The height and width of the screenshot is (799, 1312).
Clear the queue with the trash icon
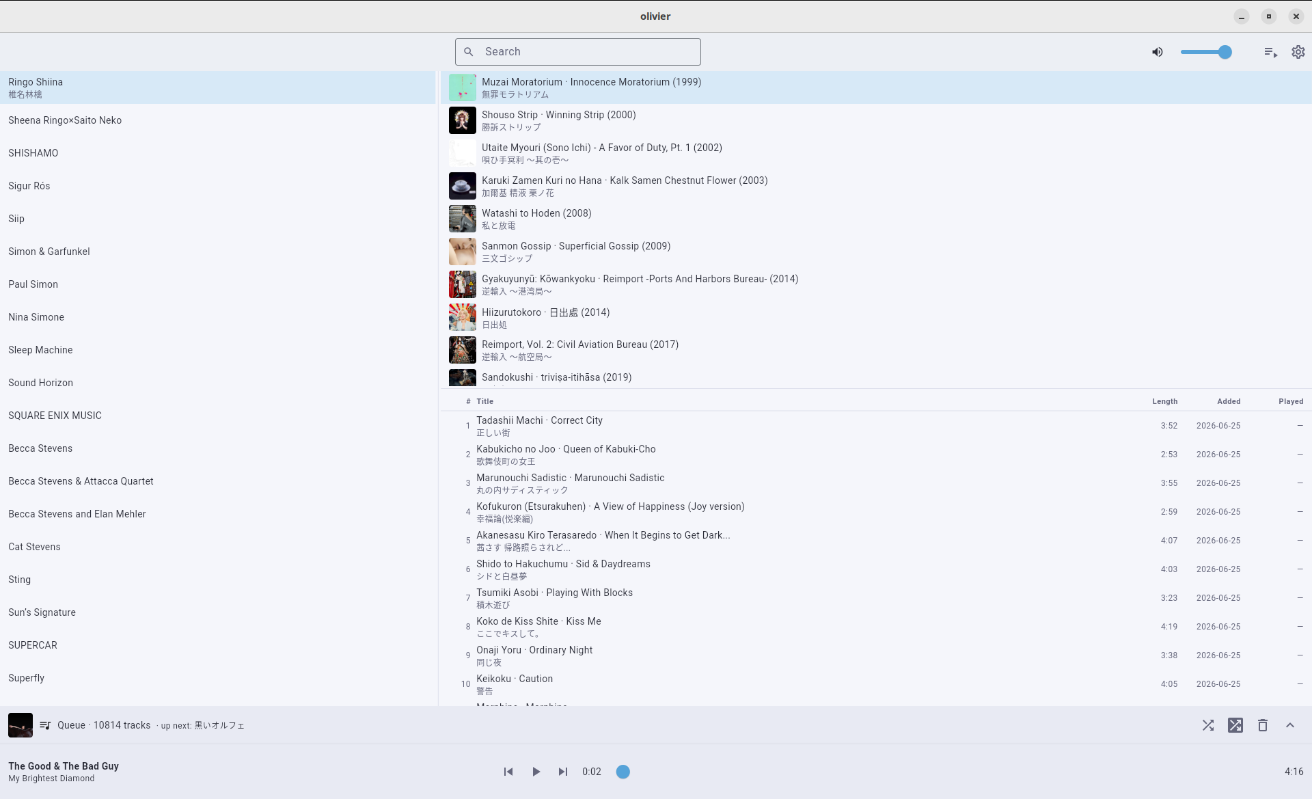[x=1263, y=725]
